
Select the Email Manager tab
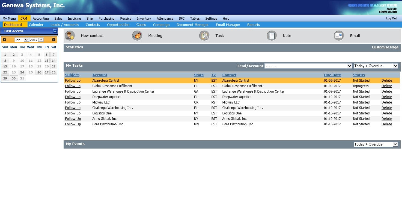(x=228, y=25)
